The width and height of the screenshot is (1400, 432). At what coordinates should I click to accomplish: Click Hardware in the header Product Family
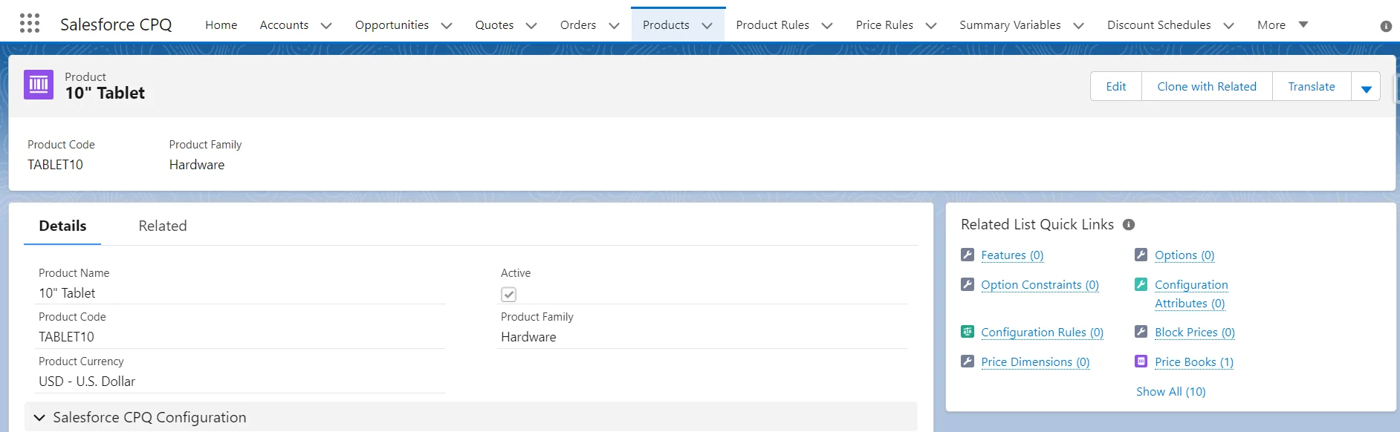click(197, 165)
